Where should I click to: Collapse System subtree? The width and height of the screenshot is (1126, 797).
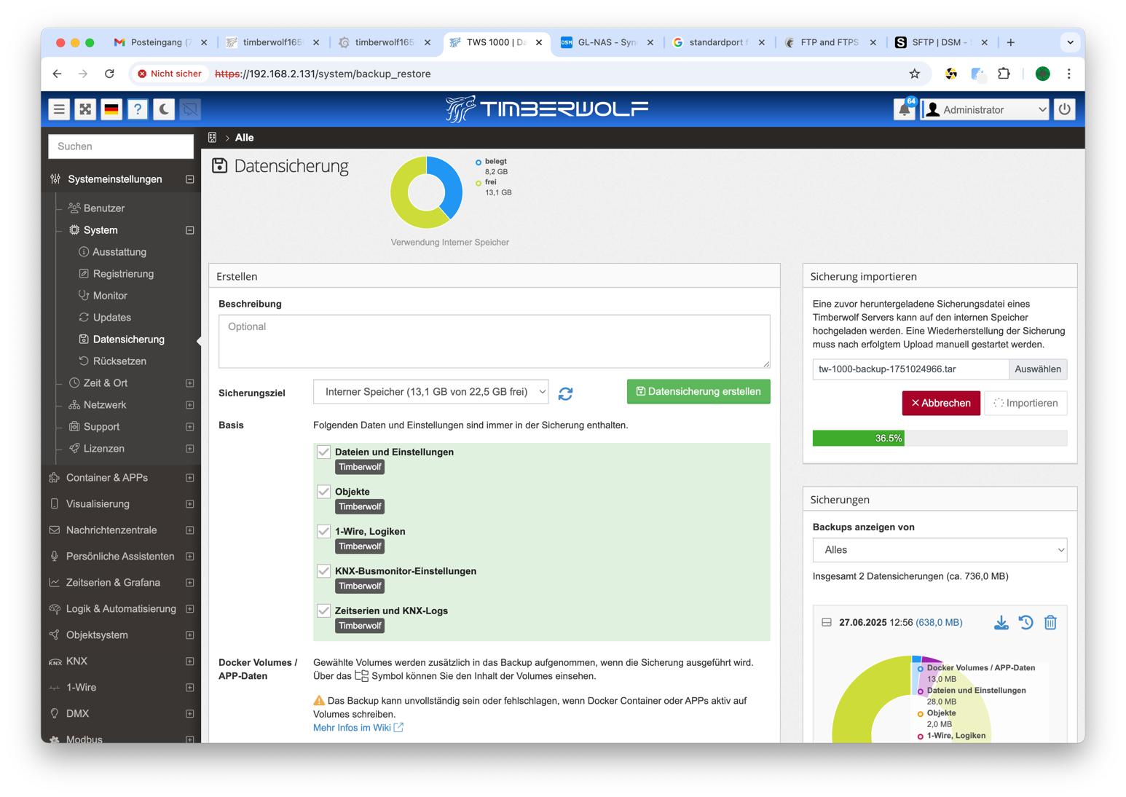(x=190, y=230)
